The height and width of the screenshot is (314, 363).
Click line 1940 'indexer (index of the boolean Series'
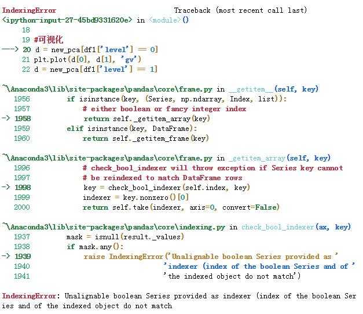[259, 266]
